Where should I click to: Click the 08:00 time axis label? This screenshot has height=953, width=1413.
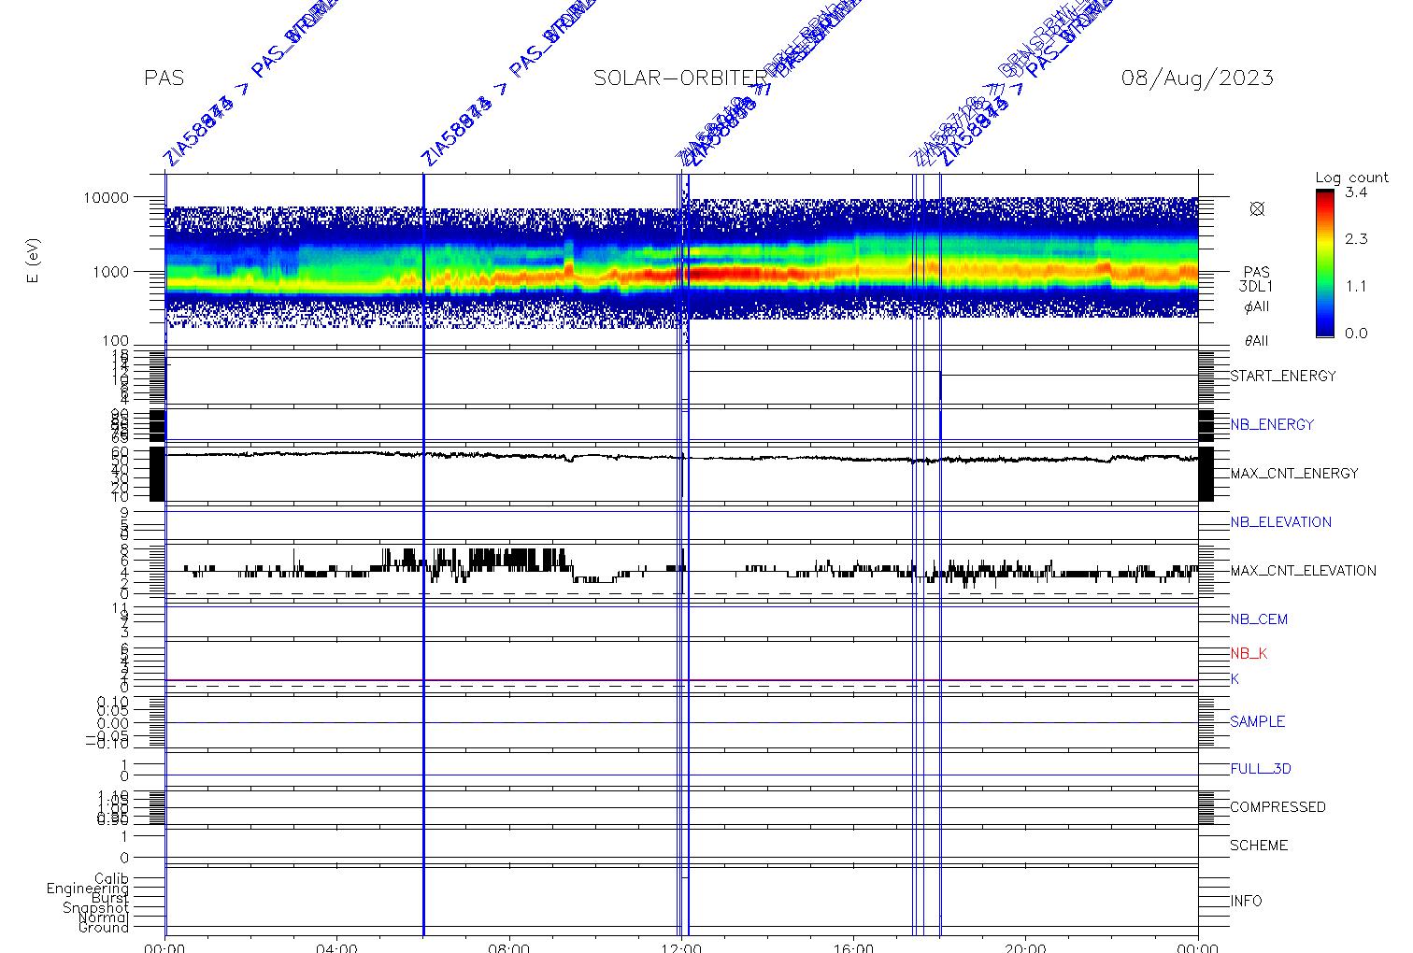(x=509, y=947)
